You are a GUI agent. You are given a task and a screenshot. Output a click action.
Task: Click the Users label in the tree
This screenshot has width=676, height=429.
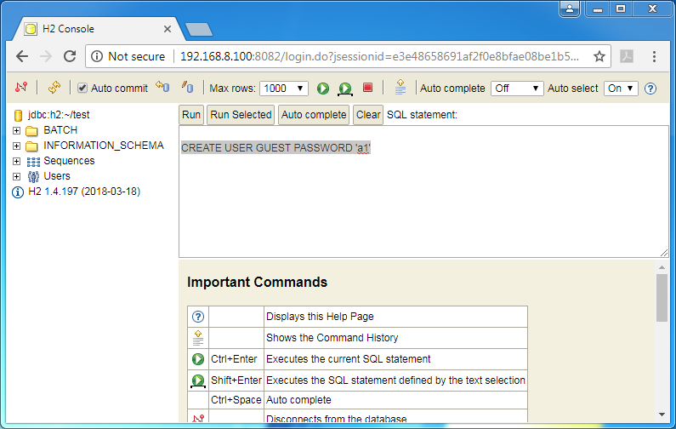tap(57, 176)
